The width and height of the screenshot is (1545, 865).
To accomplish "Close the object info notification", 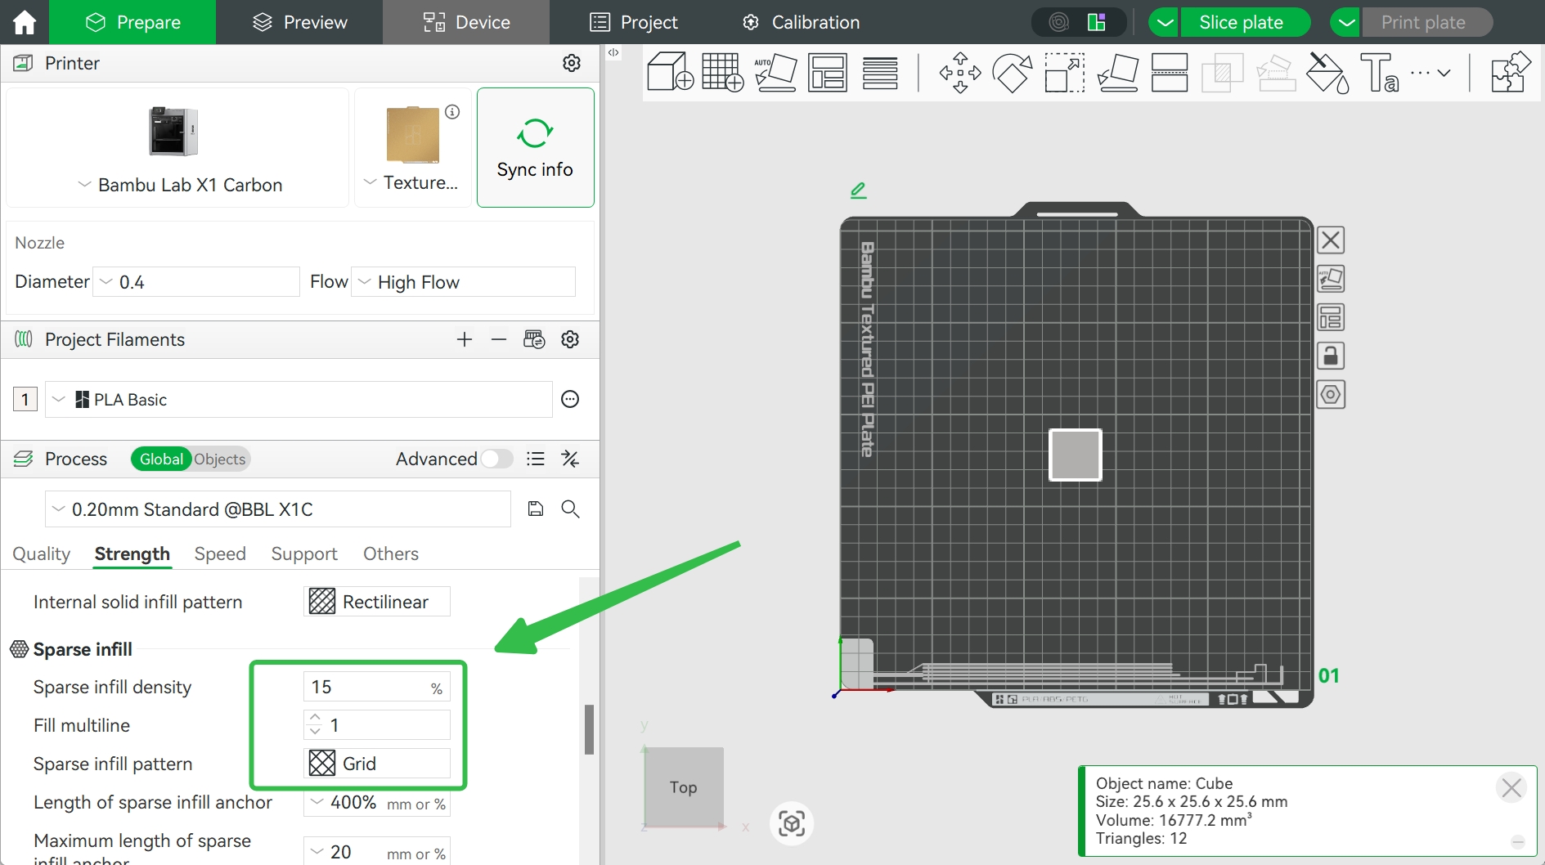I will 1511,787.
